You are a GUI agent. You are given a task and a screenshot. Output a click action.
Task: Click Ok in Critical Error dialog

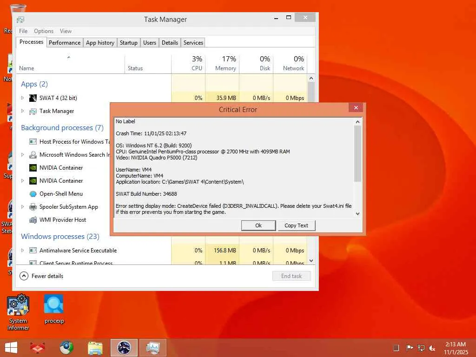(x=258, y=225)
